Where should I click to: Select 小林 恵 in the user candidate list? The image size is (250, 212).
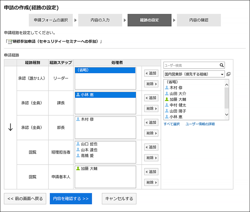tap(194, 117)
